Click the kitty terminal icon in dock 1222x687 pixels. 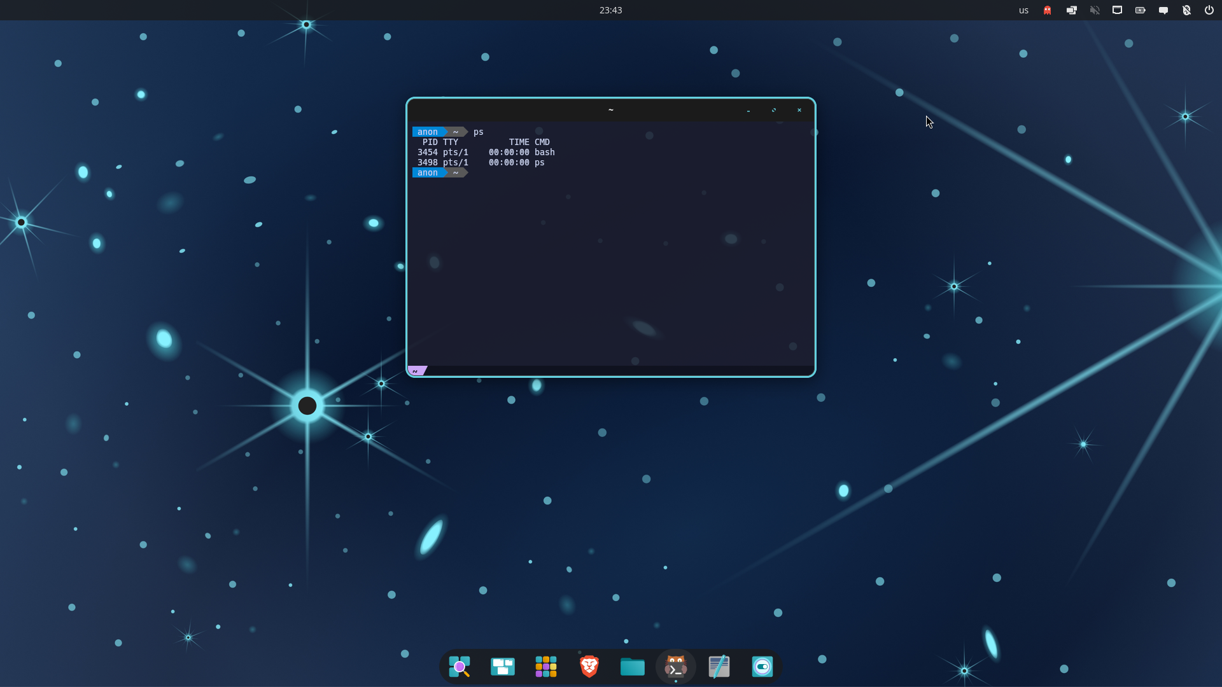675,666
